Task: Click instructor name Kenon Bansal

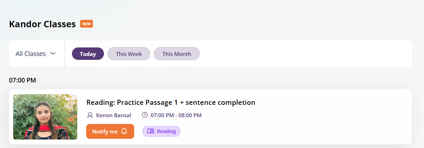Action: [x=114, y=115]
